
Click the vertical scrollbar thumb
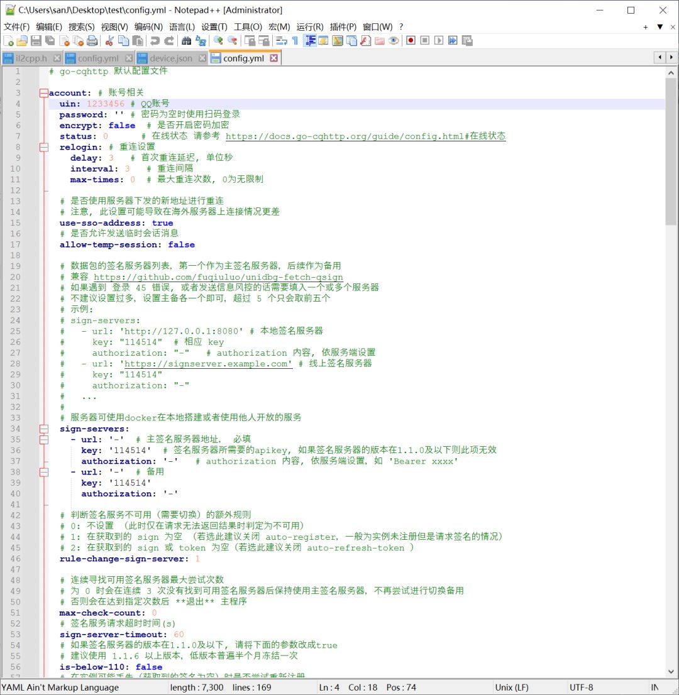coord(671,151)
